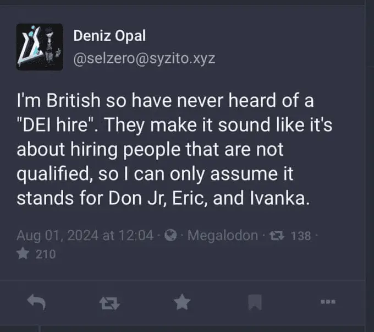Click the globe public visibility icon
Viewport: 374px width, 332px height.
tap(172, 235)
